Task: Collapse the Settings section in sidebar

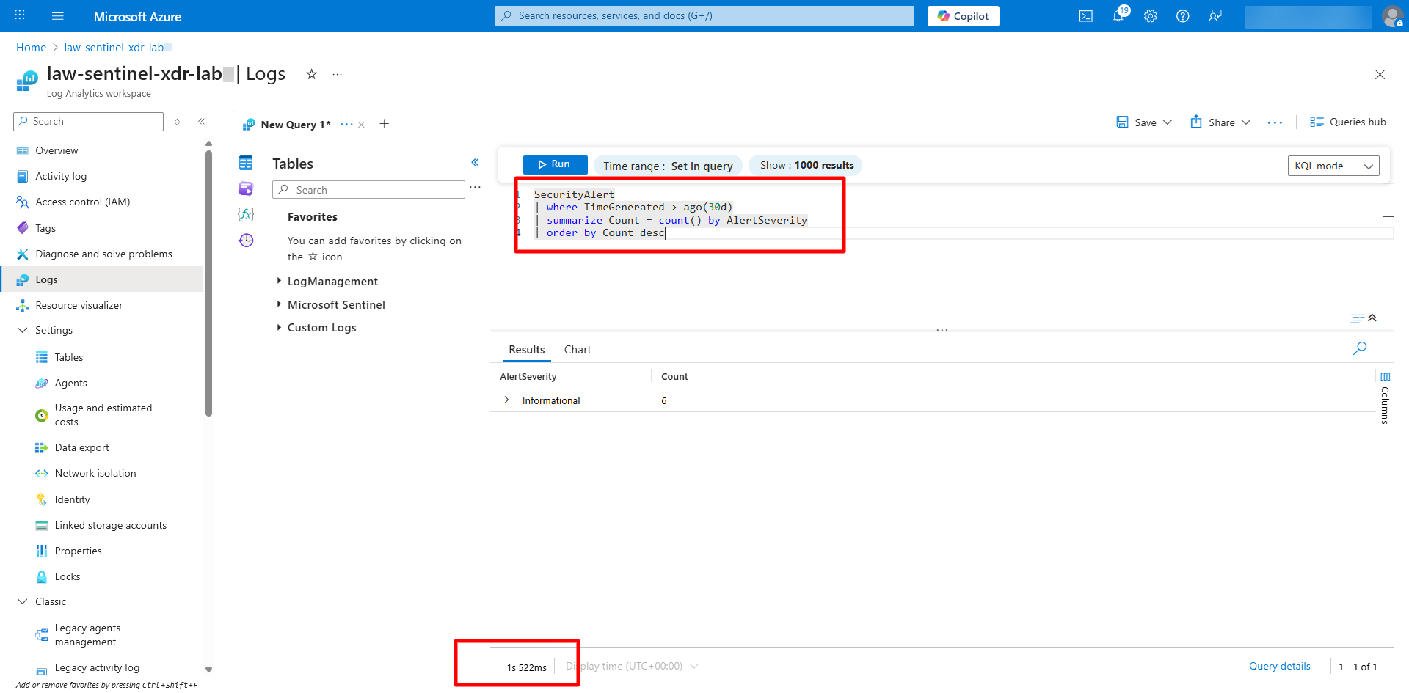Action: (x=22, y=331)
